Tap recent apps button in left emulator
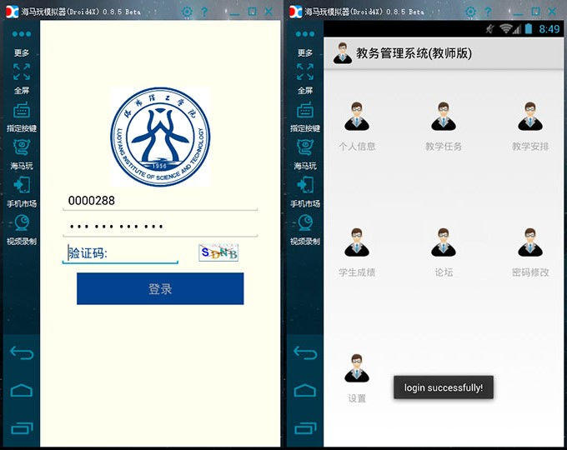This screenshot has width=567, height=450. [22, 428]
